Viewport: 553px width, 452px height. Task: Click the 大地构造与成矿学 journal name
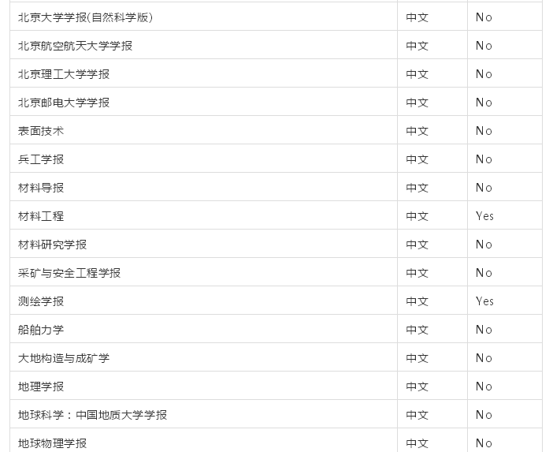tap(64, 358)
